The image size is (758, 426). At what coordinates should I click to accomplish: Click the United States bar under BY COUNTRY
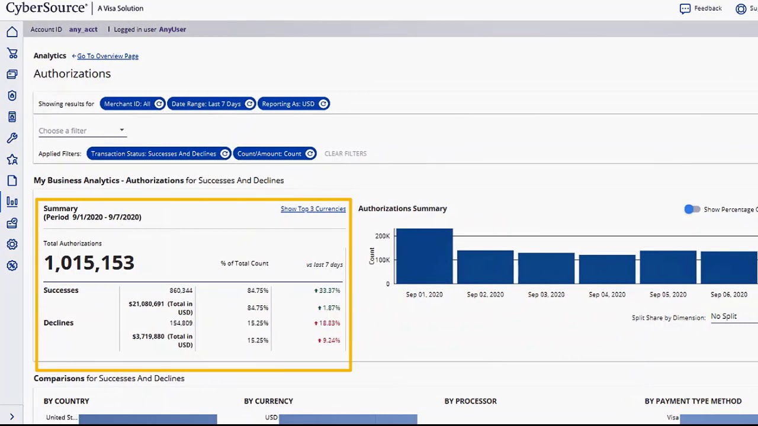pos(147,419)
